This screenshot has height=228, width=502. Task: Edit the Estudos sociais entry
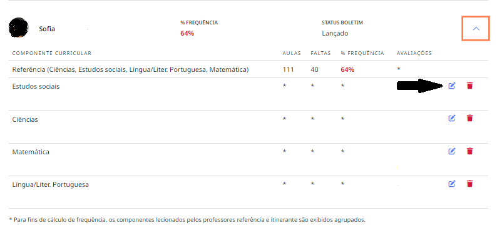tap(451, 86)
